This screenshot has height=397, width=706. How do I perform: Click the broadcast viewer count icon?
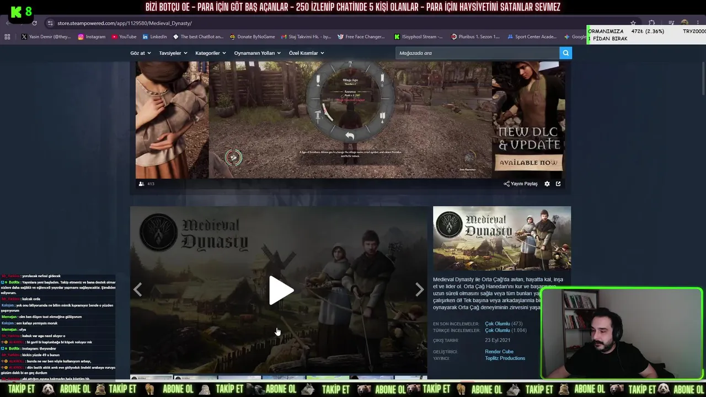pyautogui.click(x=142, y=184)
